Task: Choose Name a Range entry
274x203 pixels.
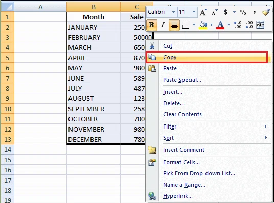Action: click(209, 185)
